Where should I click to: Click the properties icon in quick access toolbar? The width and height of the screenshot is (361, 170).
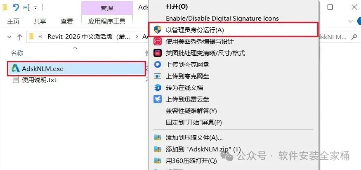point(27,7)
